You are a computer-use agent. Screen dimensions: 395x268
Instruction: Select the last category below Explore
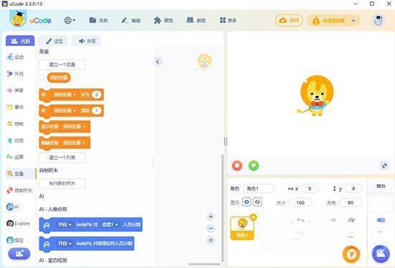point(15,240)
